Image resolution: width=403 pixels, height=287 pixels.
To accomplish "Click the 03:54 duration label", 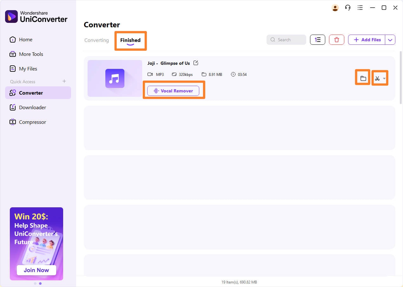I will 242,75.
